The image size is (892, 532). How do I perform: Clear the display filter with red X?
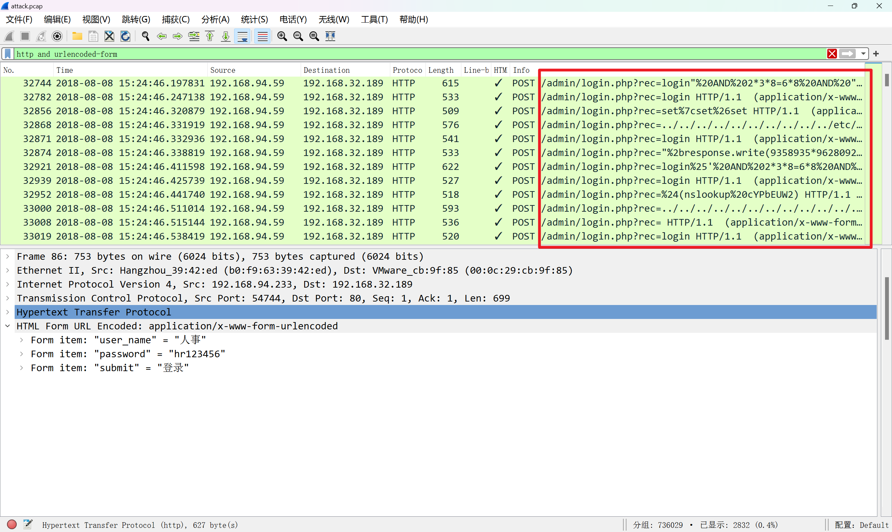[832, 54]
